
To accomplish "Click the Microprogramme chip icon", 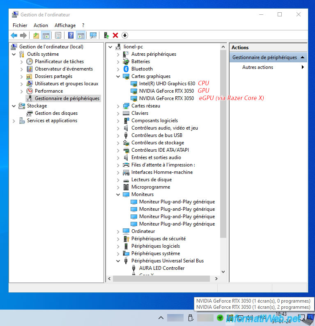I will tap(126, 187).
